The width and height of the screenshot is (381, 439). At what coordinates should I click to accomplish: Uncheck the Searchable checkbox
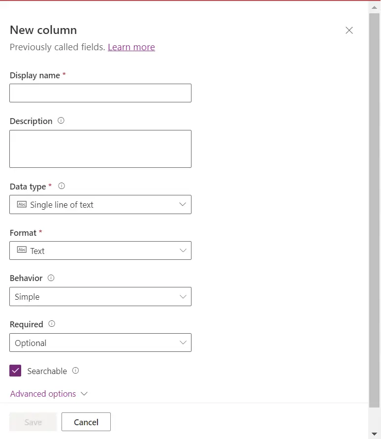click(15, 370)
